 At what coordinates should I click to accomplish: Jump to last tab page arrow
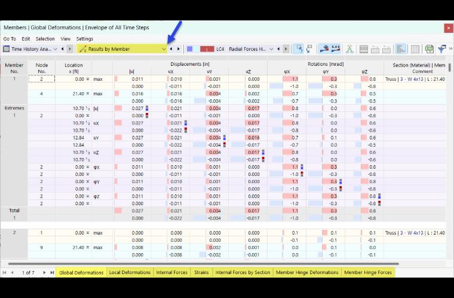(52, 272)
